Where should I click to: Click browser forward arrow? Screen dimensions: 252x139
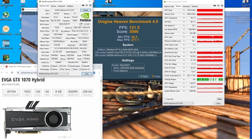7,73
